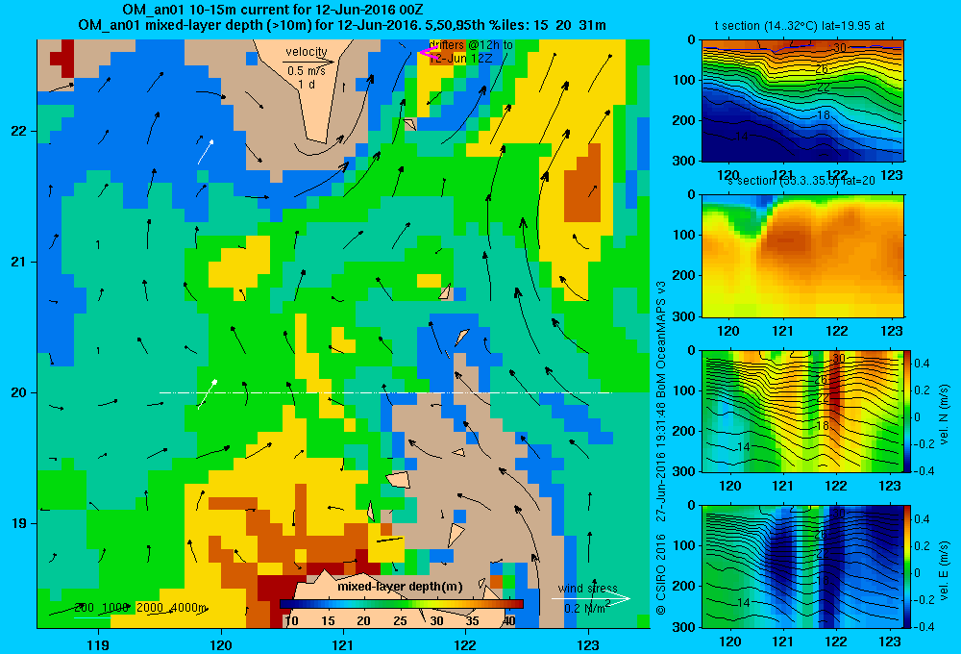Click the black velocity scale arrow
Image resolution: width=961 pixels, height=654 pixels.
coord(309,62)
